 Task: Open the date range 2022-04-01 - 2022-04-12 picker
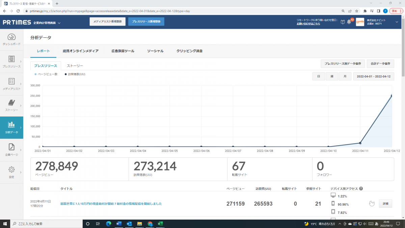[x=373, y=76]
